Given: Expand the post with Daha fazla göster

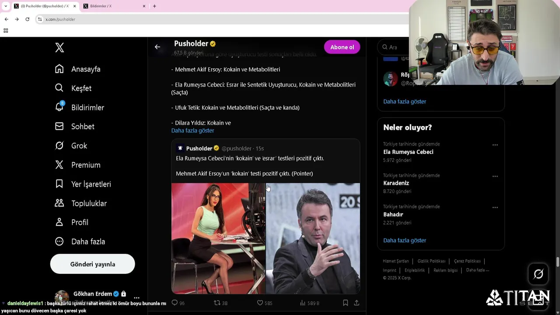Looking at the screenshot, I should [192, 130].
